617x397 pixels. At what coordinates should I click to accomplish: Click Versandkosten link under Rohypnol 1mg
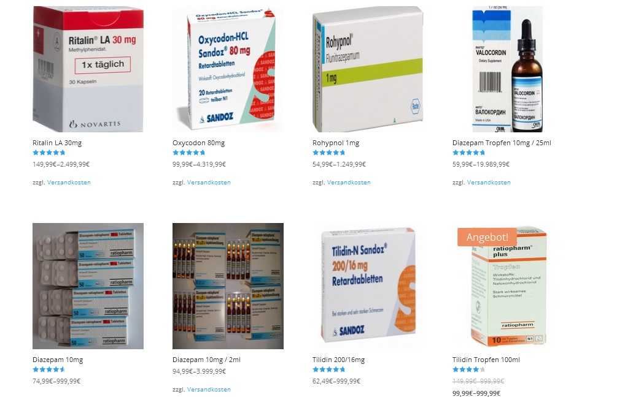(349, 182)
